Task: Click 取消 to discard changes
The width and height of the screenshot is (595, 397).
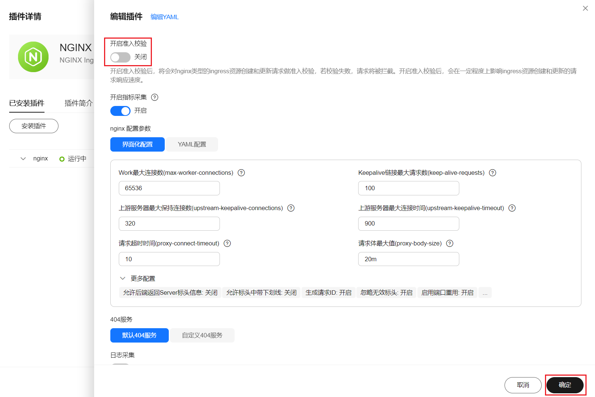Action: 523,385
